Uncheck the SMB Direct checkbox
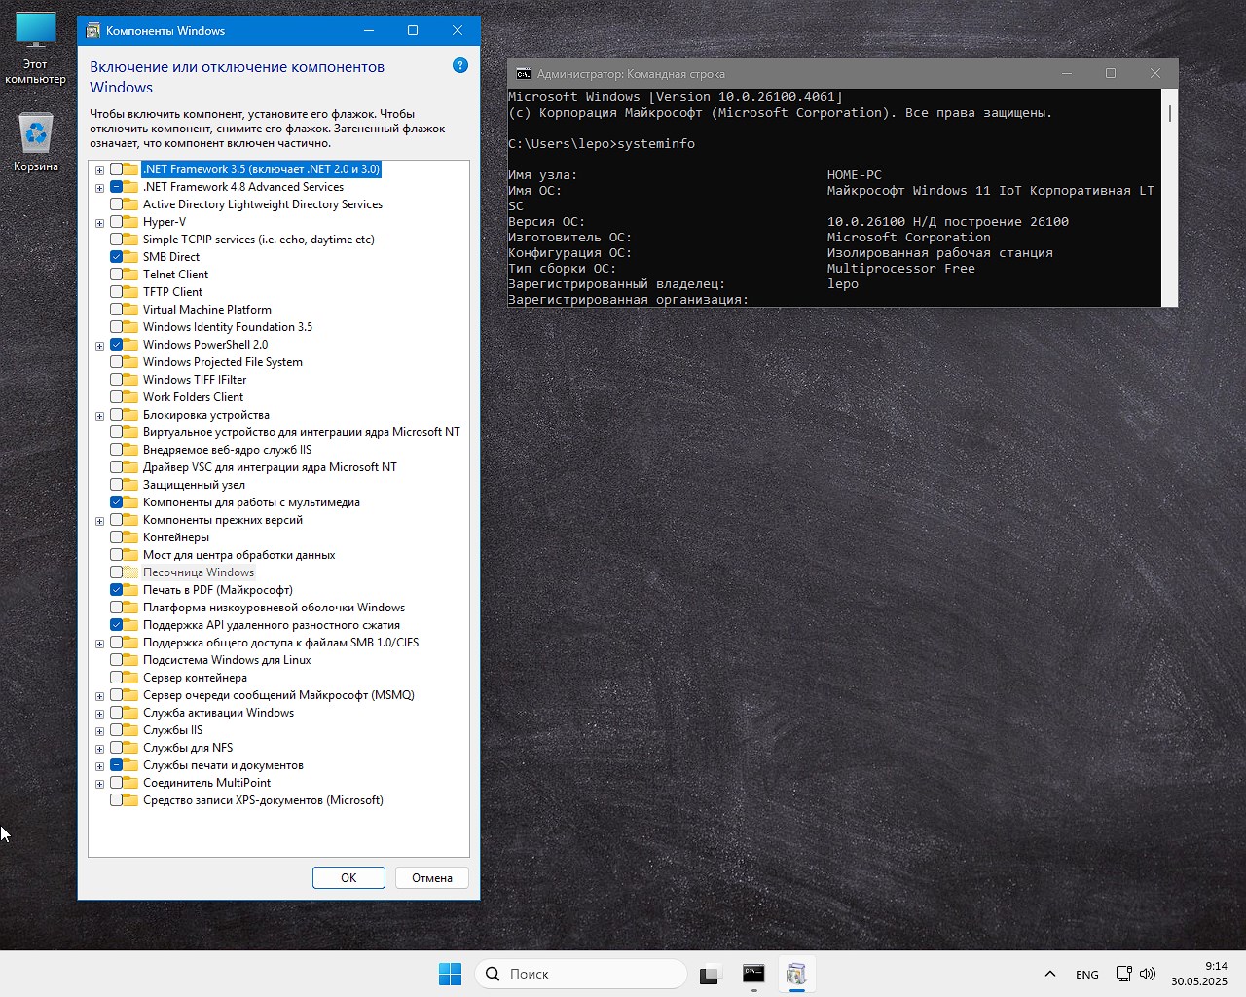The image size is (1246, 997). click(x=116, y=257)
